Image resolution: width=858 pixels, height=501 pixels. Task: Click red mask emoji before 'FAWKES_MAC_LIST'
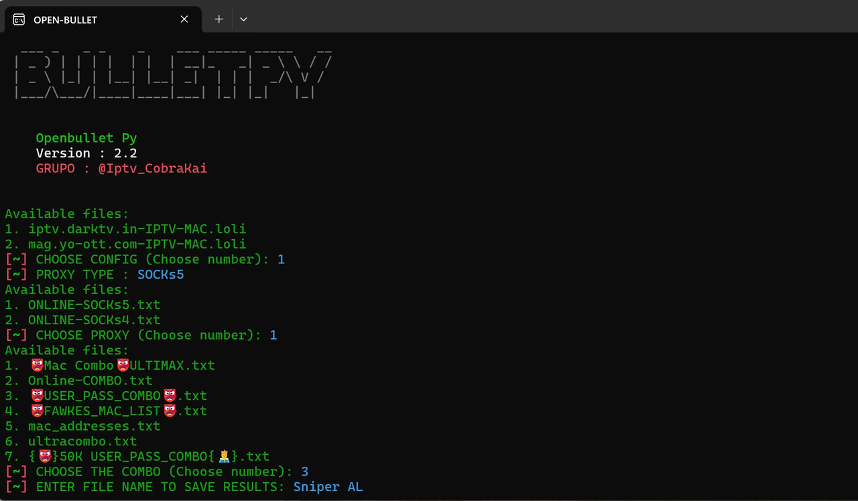pyautogui.click(x=37, y=411)
